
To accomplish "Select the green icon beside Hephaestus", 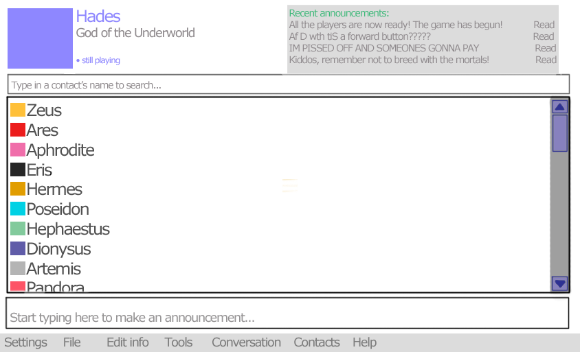I will coord(18,228).
